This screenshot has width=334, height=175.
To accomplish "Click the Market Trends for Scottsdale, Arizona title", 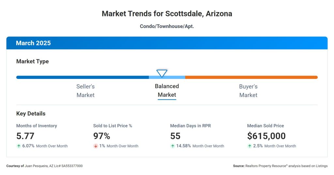I will (x=167, y=14).
